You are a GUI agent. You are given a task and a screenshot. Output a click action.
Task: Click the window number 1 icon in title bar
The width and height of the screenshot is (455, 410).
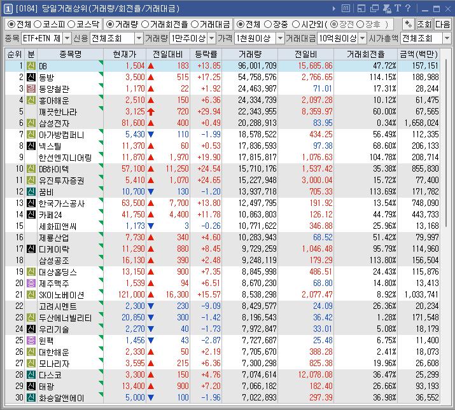coord(8,9)
